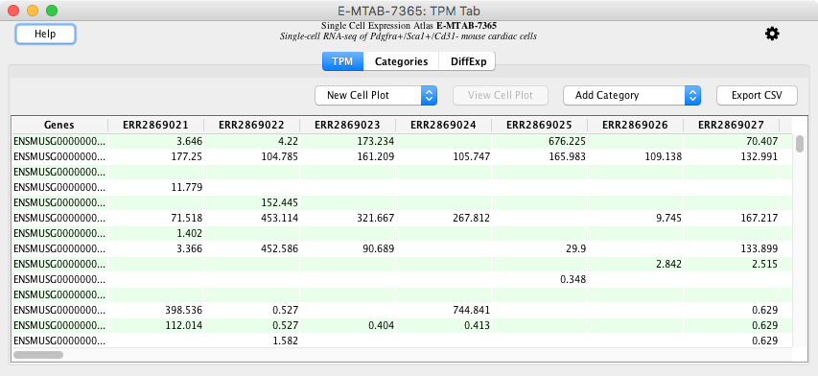Click the cell showing 0.404
Viewport: 818px width, 376px height.
click(x=347, y=325)
